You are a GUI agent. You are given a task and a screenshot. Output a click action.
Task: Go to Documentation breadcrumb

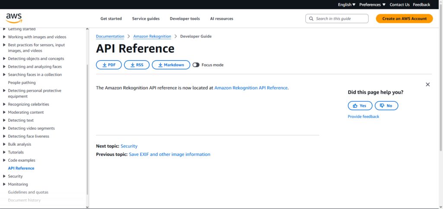tap(110, 36)
